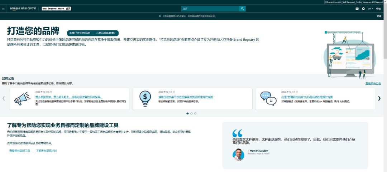This screenshot has width=387, height=172.
Task: Select the third carousel page dot
Action: point(195,113)
